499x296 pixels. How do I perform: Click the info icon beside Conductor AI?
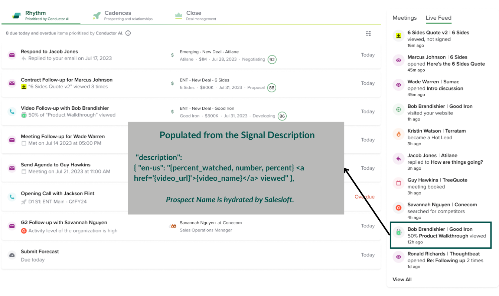128,33
